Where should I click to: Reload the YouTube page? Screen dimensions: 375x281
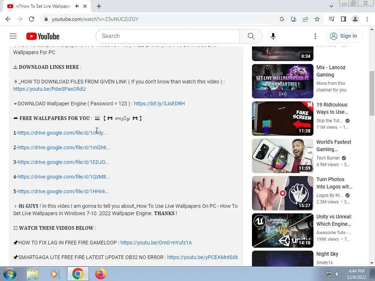(x=31, y=19)
